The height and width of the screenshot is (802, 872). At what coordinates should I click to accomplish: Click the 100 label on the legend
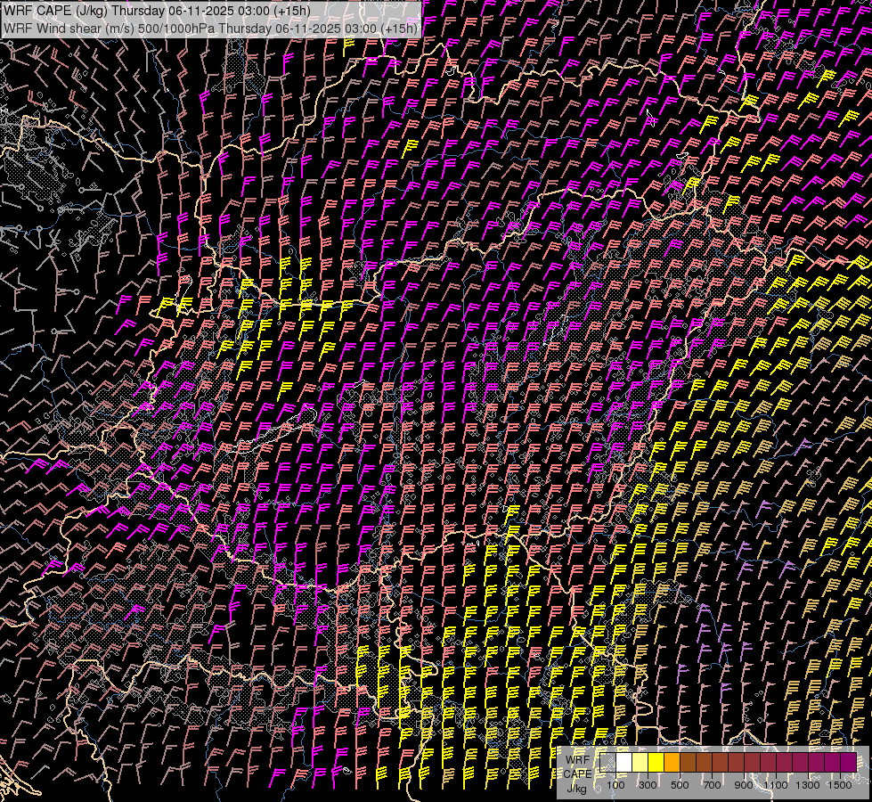tap(616, 785)
